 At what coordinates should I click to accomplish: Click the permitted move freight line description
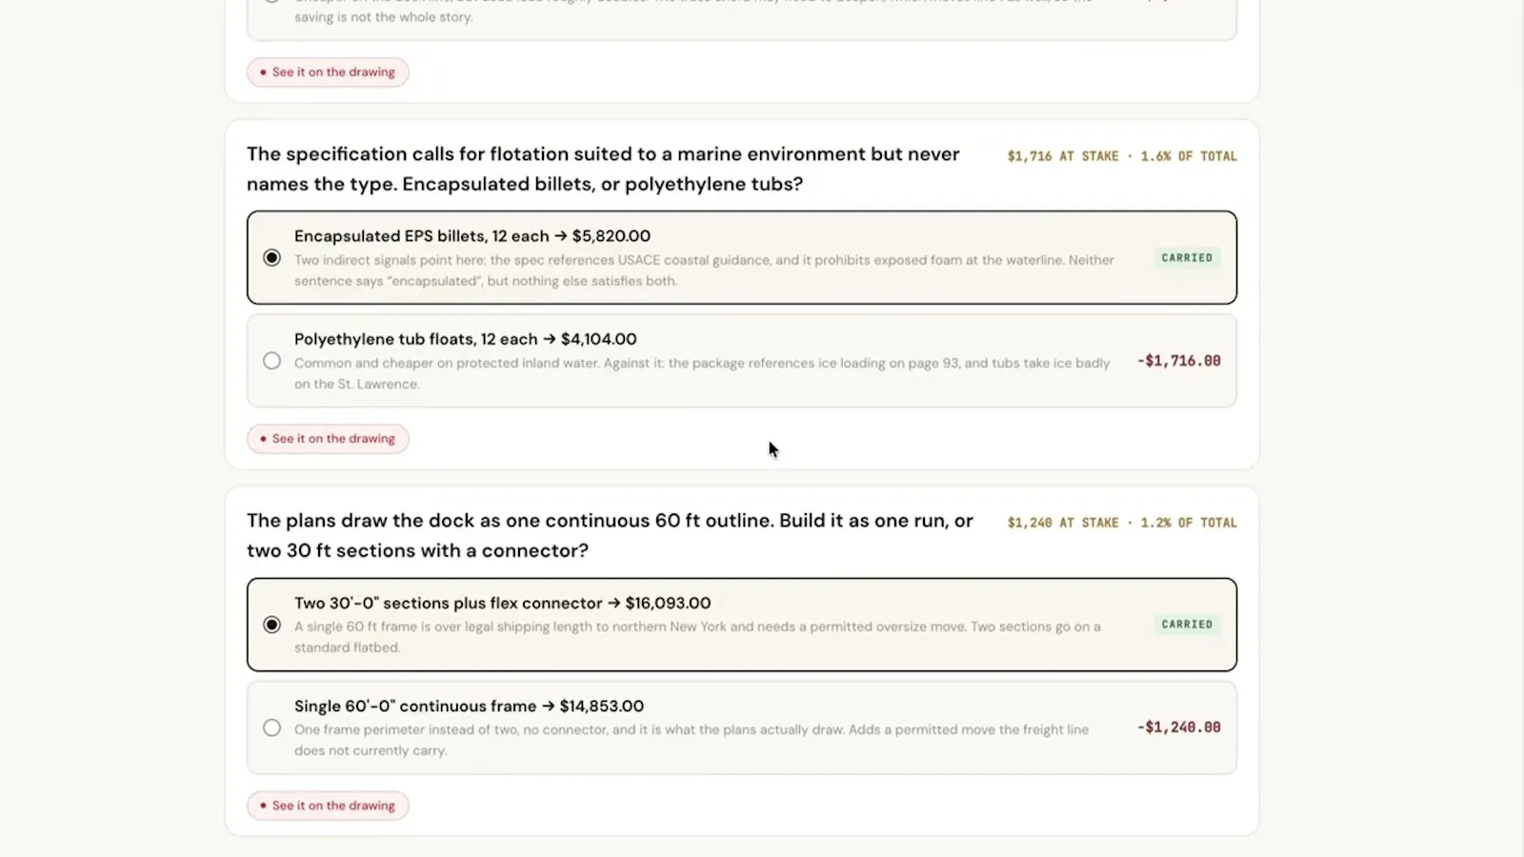(692, 740)
